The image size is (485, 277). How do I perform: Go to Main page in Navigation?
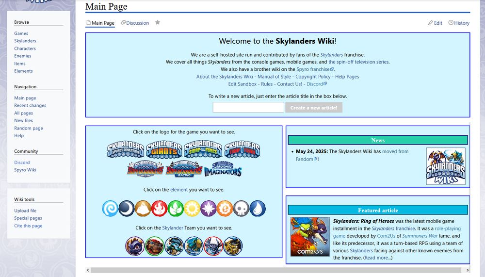[25, 98]
